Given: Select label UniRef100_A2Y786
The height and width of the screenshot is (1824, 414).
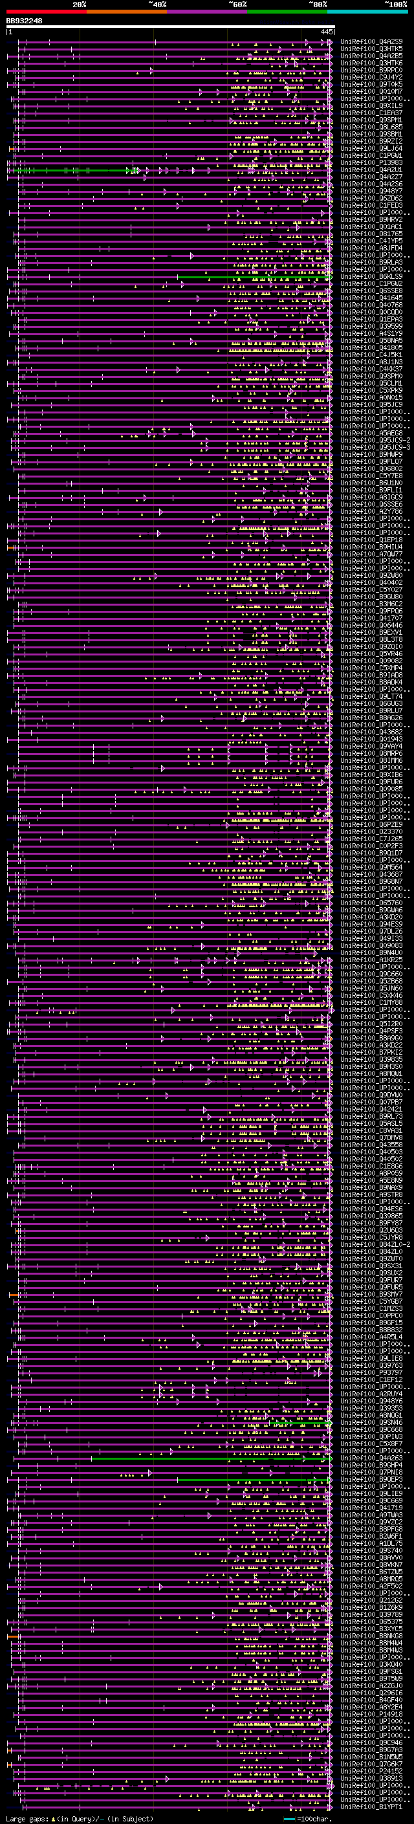Looking at the screenshot, I should coord(371,511).
